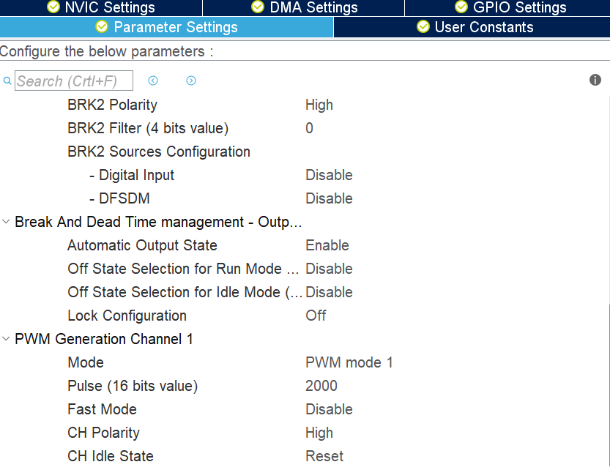Image resolution: width=610 pixels, height=470 pixels.
Task: Open the CH Polarity dropdown
Action: pyautogui.click(x=319, y=433)
